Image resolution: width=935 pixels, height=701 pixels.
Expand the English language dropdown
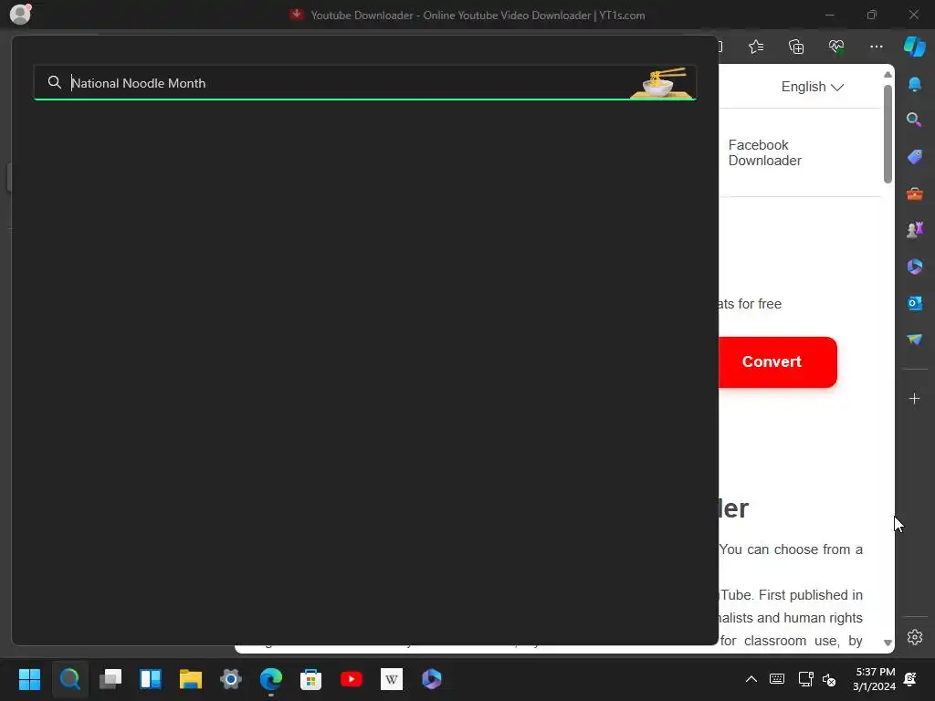[812, 87]
